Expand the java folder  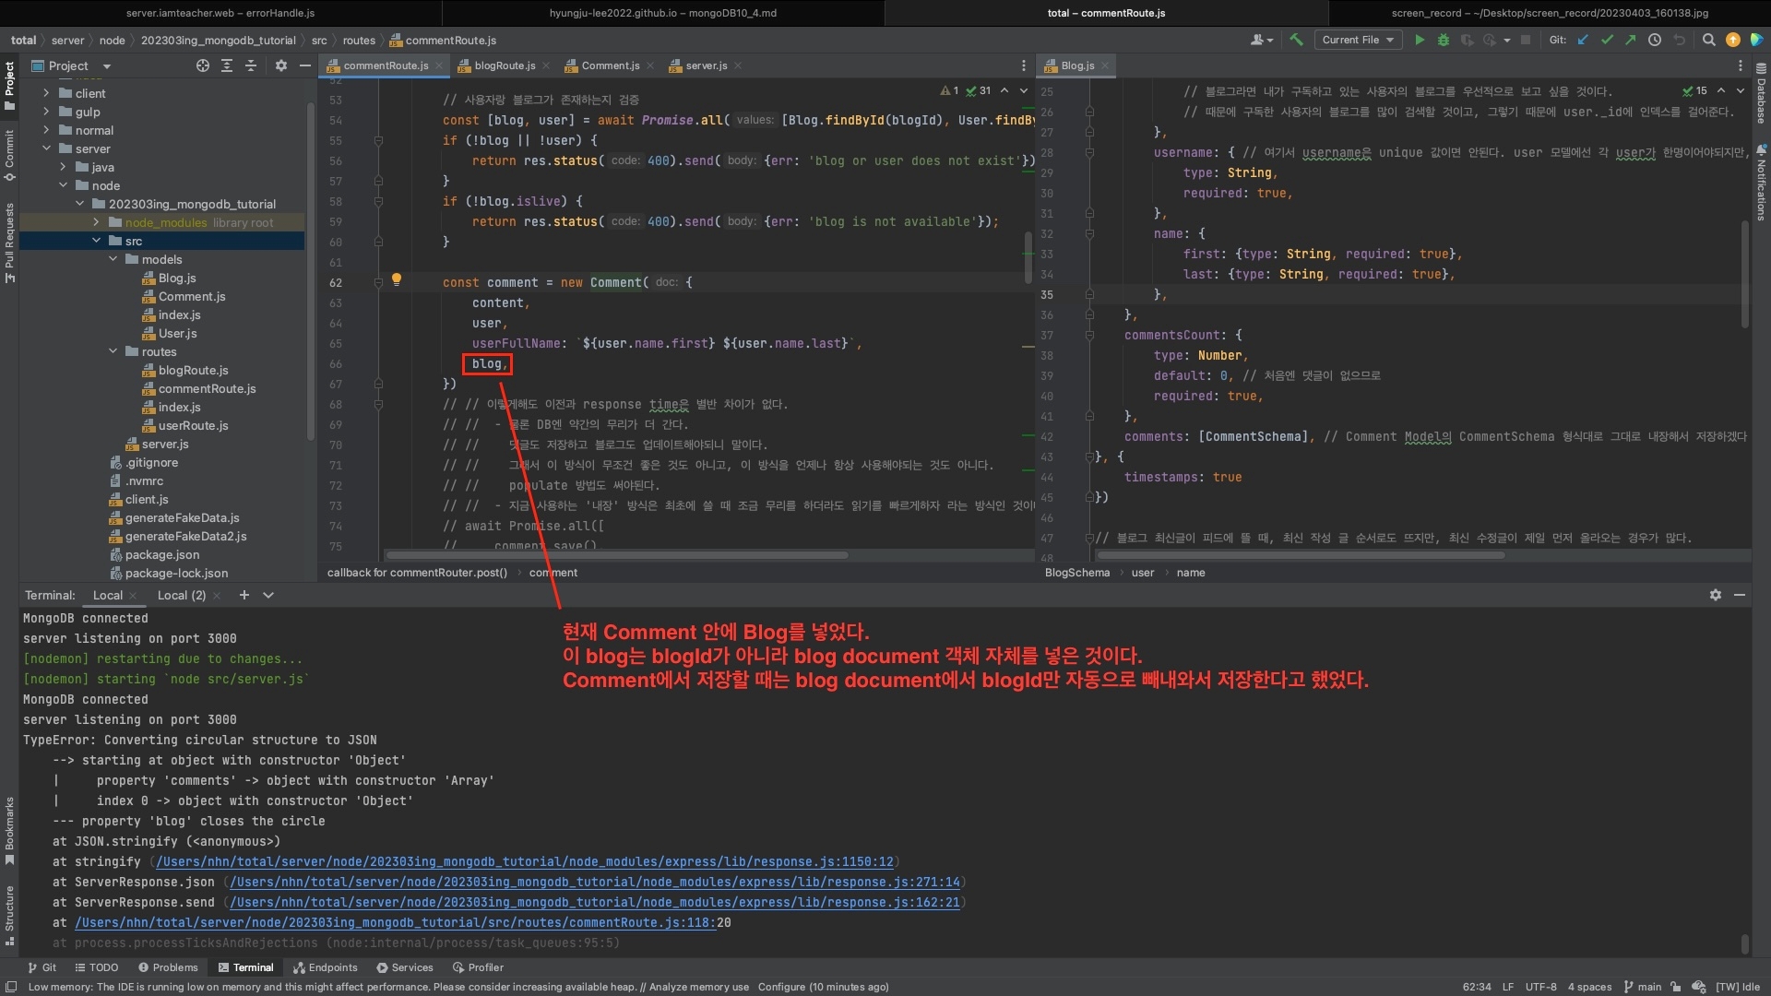point(63,167)
